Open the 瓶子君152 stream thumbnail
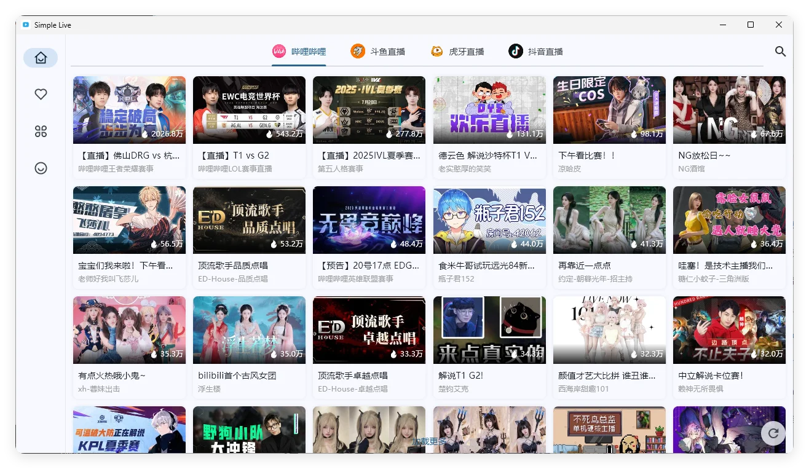This screenshot has height=469, width=809. coord(489,219)
